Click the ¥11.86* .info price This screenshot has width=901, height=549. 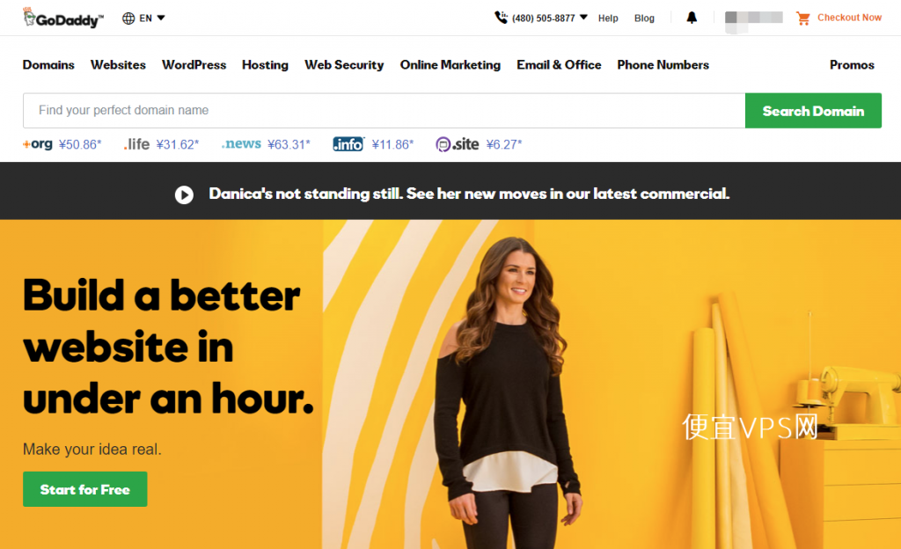[x=392, y=144]
